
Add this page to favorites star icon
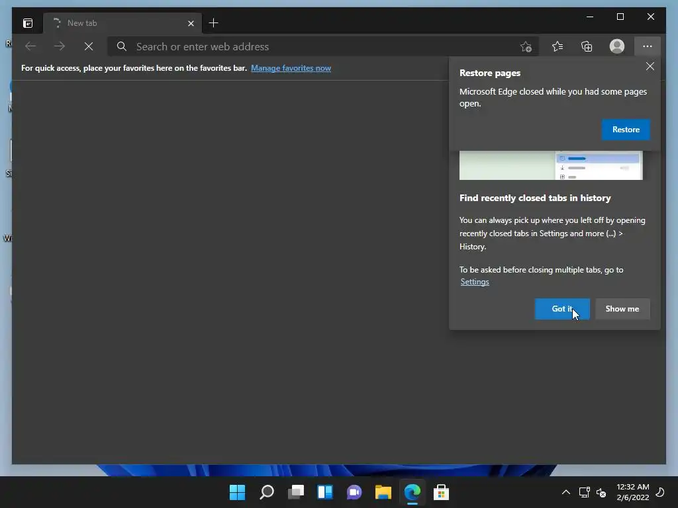526,47
